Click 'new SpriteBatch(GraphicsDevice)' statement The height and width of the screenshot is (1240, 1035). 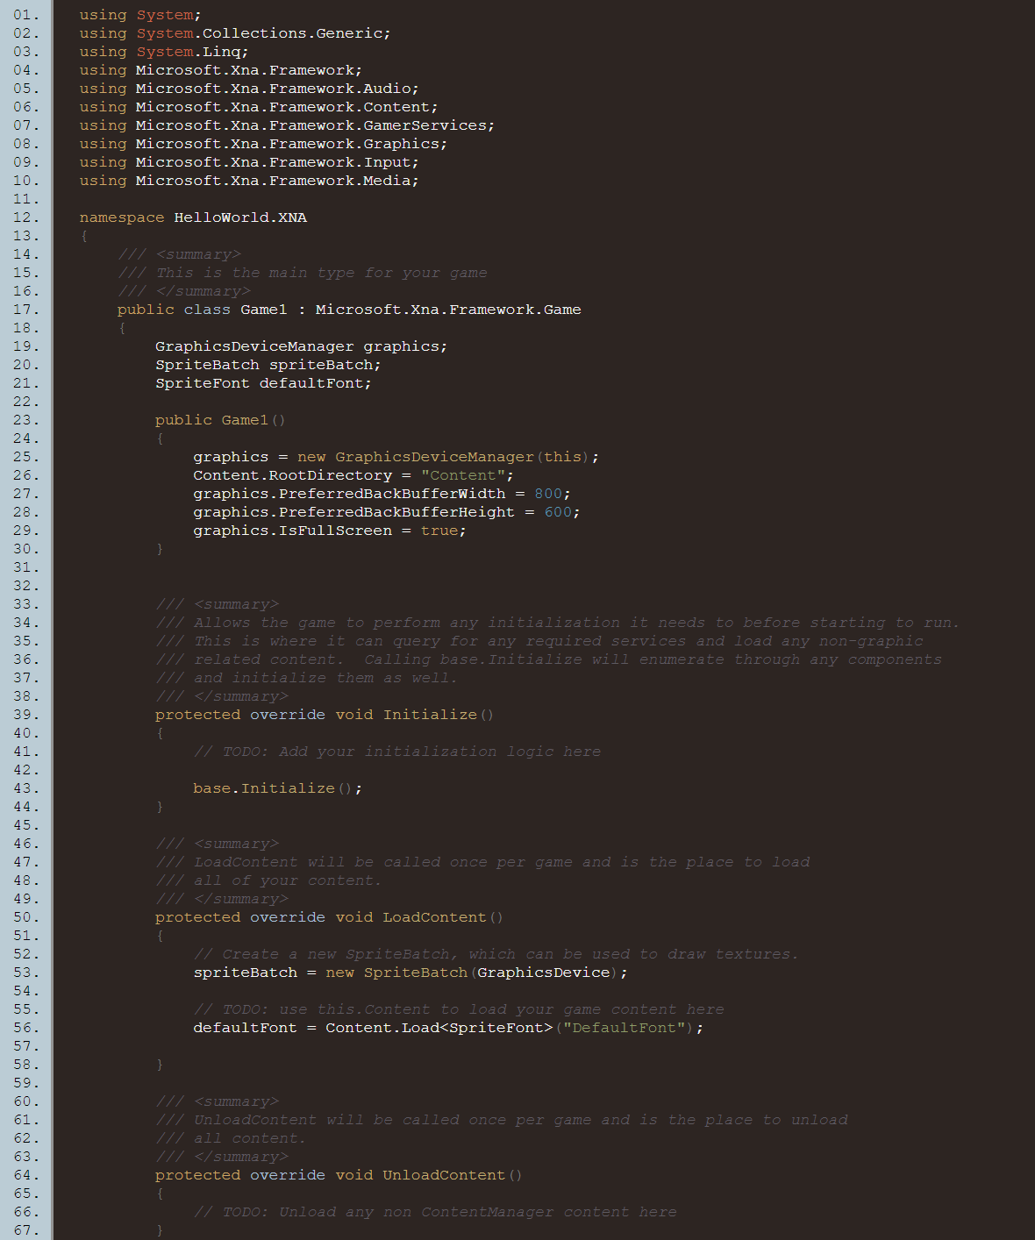click(x=410, y=973)
